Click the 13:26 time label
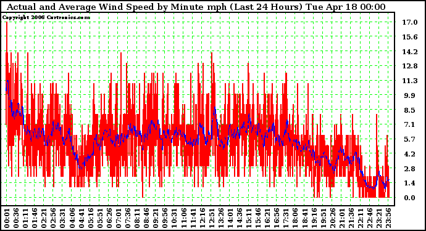Image resolution: width=426 pixels, height=231 pixels. point(221,218)
